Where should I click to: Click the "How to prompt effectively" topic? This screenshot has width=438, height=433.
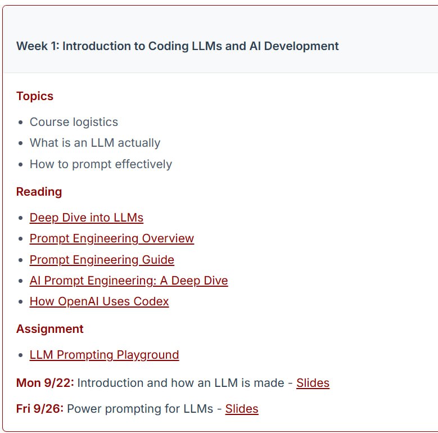click(101, 164)
